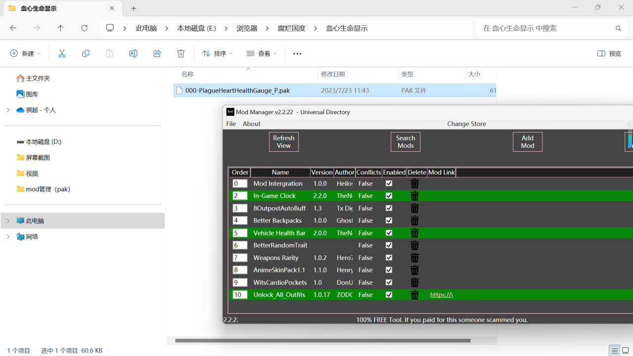Toggle AnimeSkinPack1.1 enabled checkbox
Screen dimensions: 633x356
click(389, 270)
